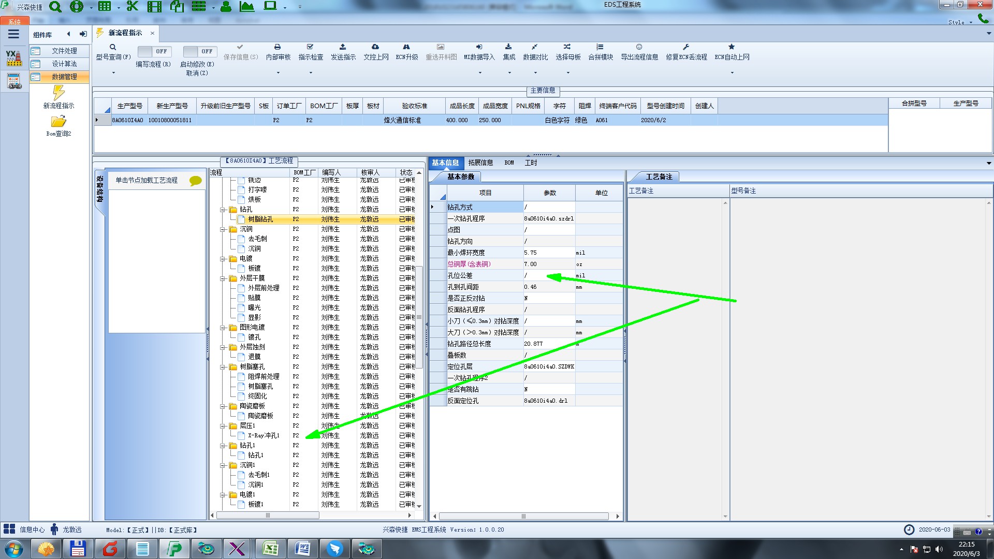This screenshot has width=994, height=559.
Task: Click the 修复ECN丢流程 wrench icon
Action: pos(686,47)
